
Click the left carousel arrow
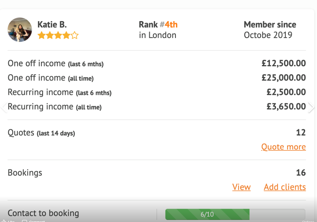pos(4,107)
